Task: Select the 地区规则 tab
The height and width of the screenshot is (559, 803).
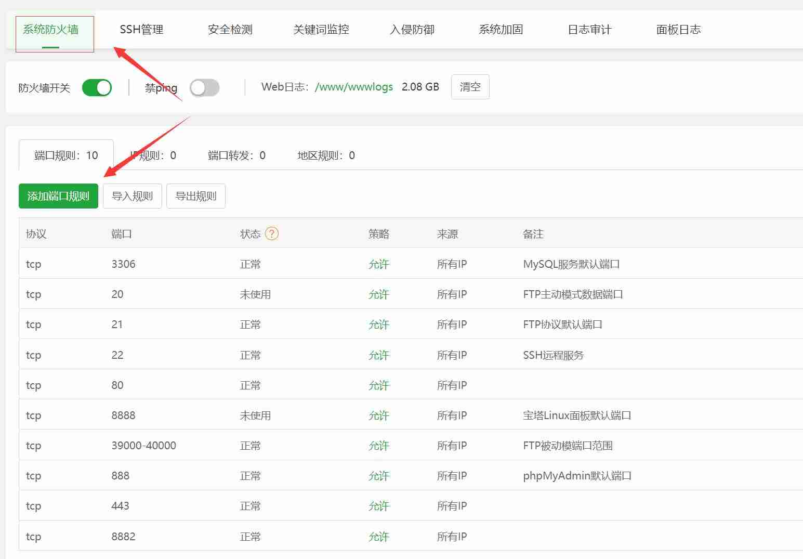Action: [x=325, y=155]
